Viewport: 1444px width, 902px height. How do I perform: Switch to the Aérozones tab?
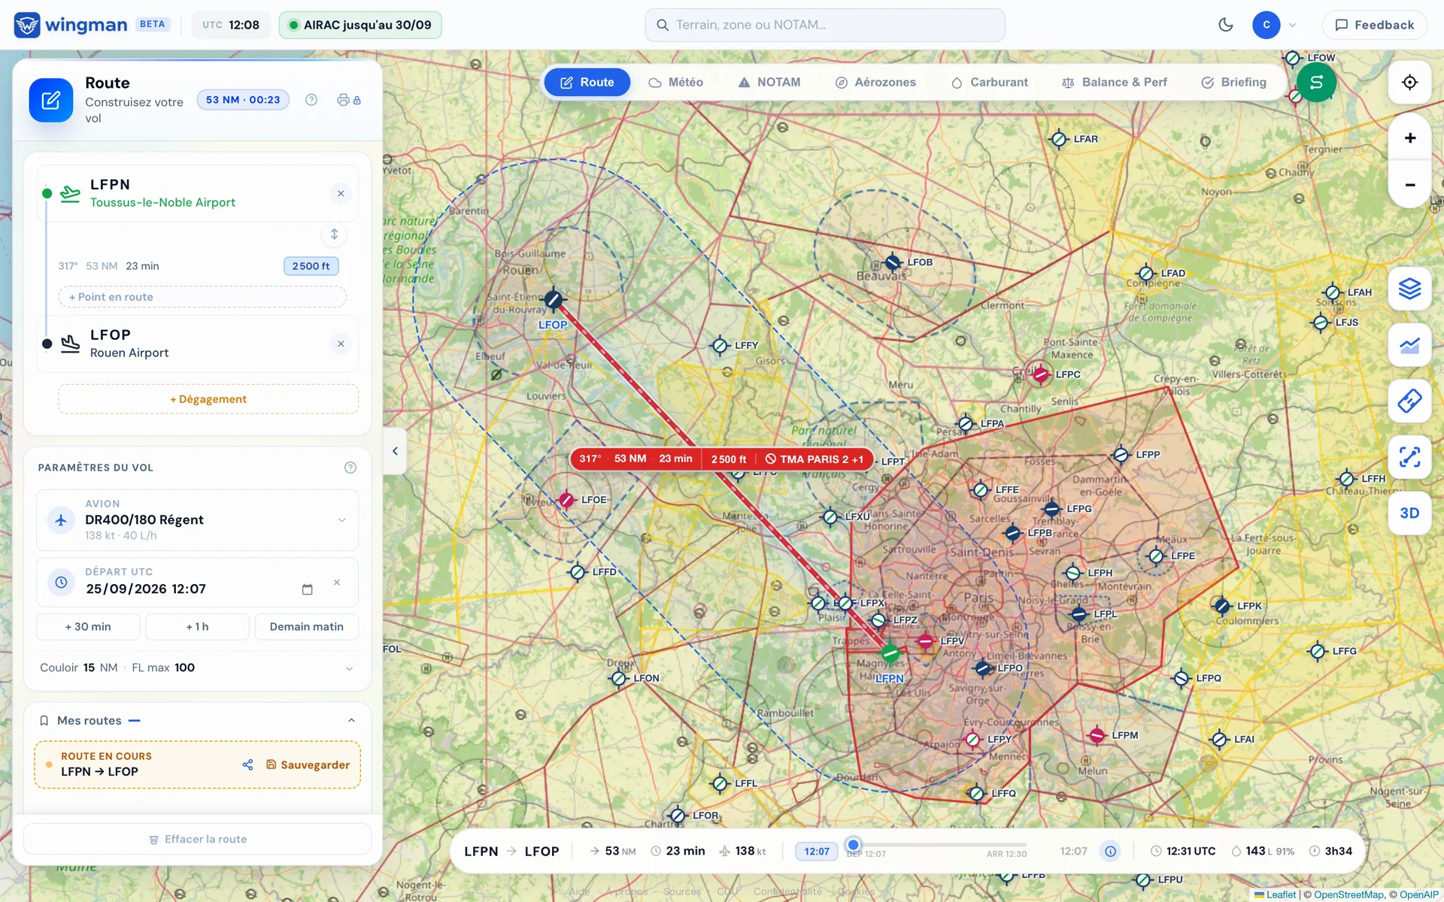point(875,82)
